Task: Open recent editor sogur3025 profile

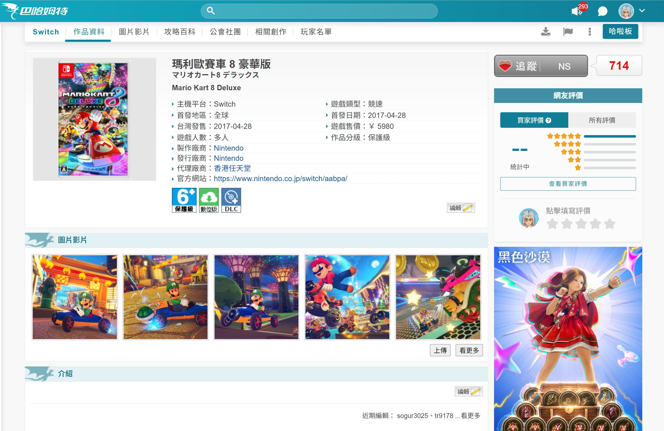Action: coord(412,416)
